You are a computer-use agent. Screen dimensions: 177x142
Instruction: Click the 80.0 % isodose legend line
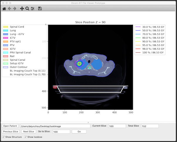click(138, 38)
